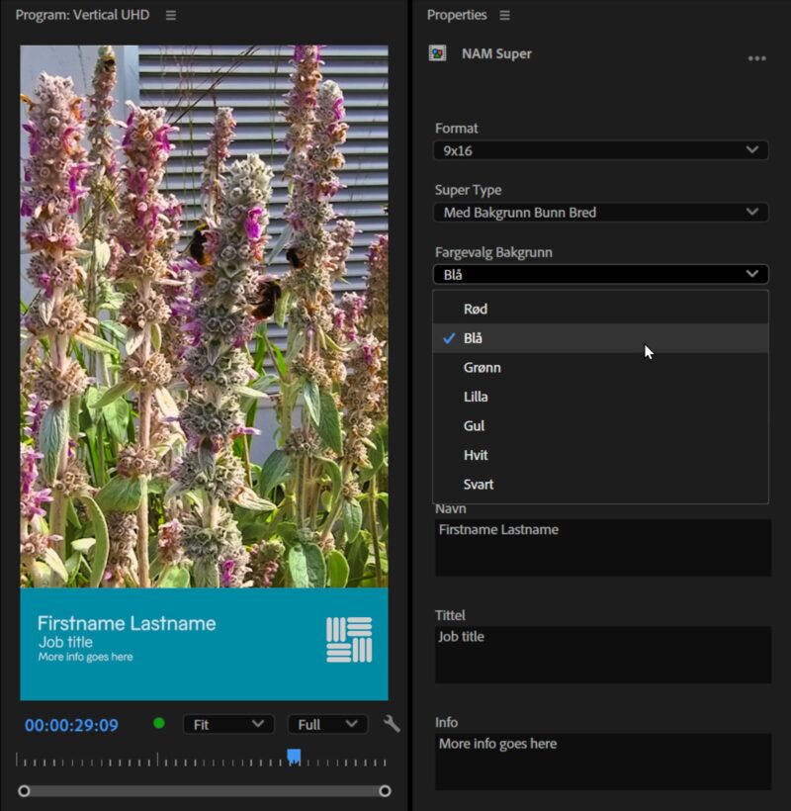The width and height of the screenshot is (791, 811).
Task: Open the Properties panel menu icon
Action: [x=505, y=16]
